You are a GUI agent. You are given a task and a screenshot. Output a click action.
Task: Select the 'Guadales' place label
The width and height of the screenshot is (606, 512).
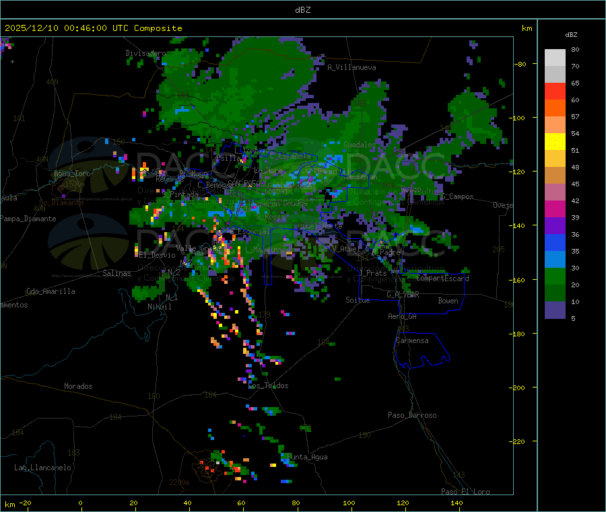360,145
